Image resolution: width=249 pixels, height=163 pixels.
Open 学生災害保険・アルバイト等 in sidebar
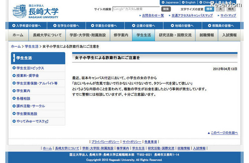point(38,83)
